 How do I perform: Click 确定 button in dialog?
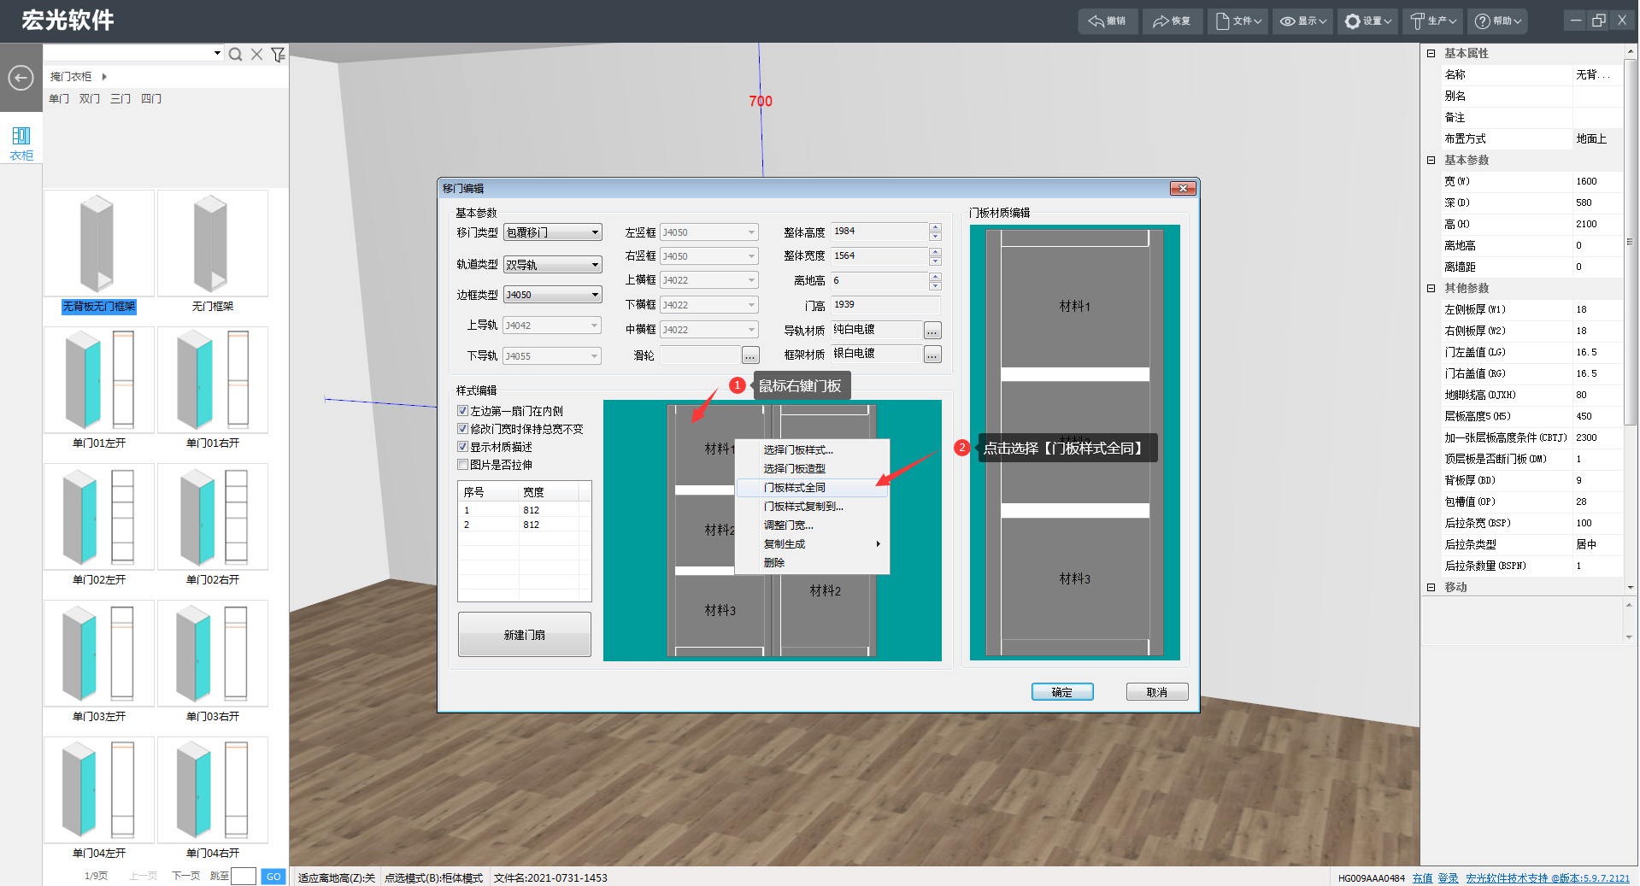1062,692
